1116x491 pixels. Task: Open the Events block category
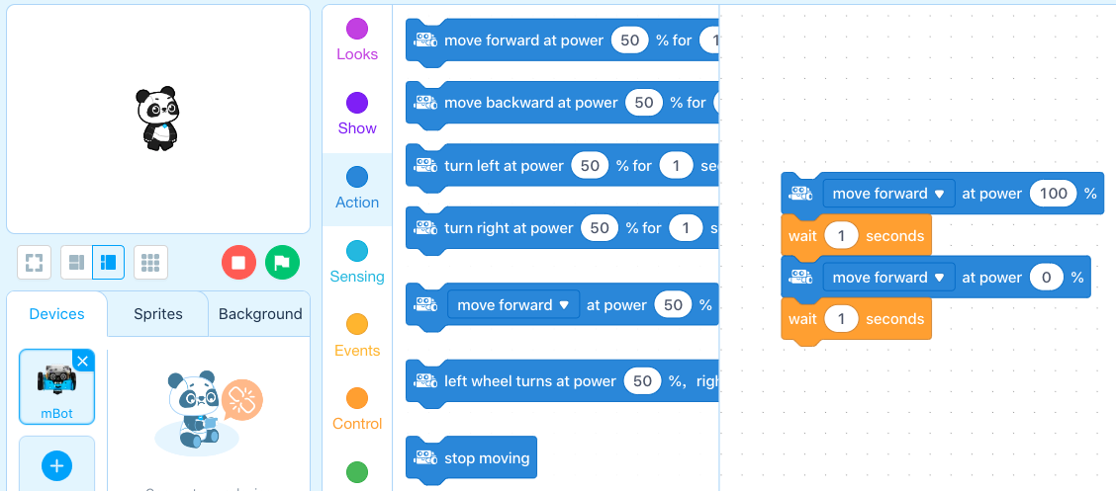tap(357, 336)
